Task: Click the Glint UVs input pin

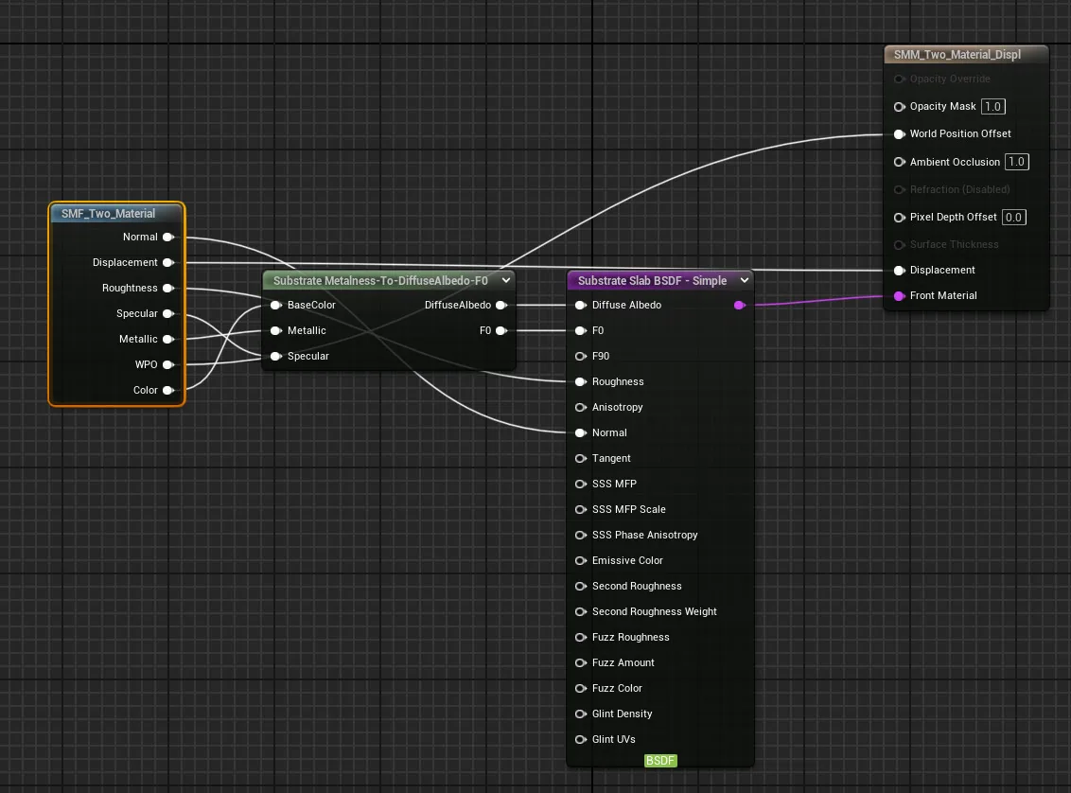Action: (581, 740)
